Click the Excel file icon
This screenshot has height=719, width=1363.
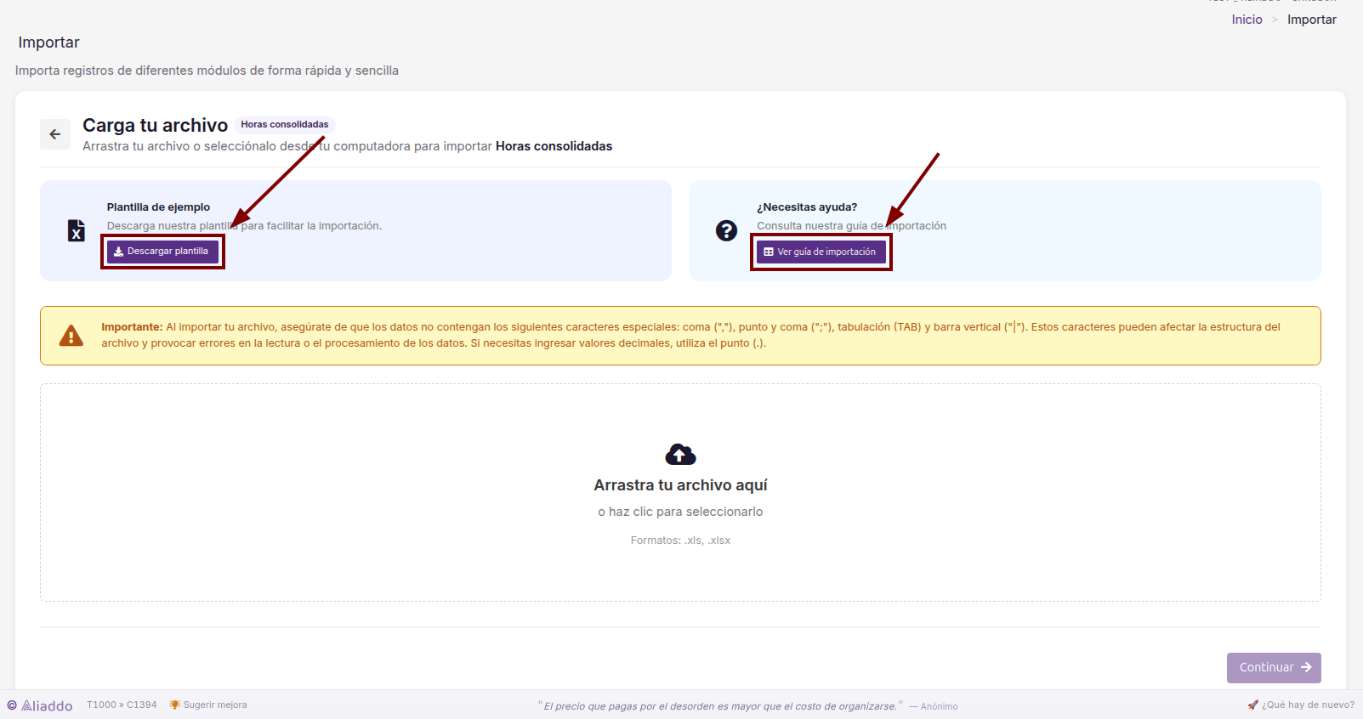tap(77, 230)
